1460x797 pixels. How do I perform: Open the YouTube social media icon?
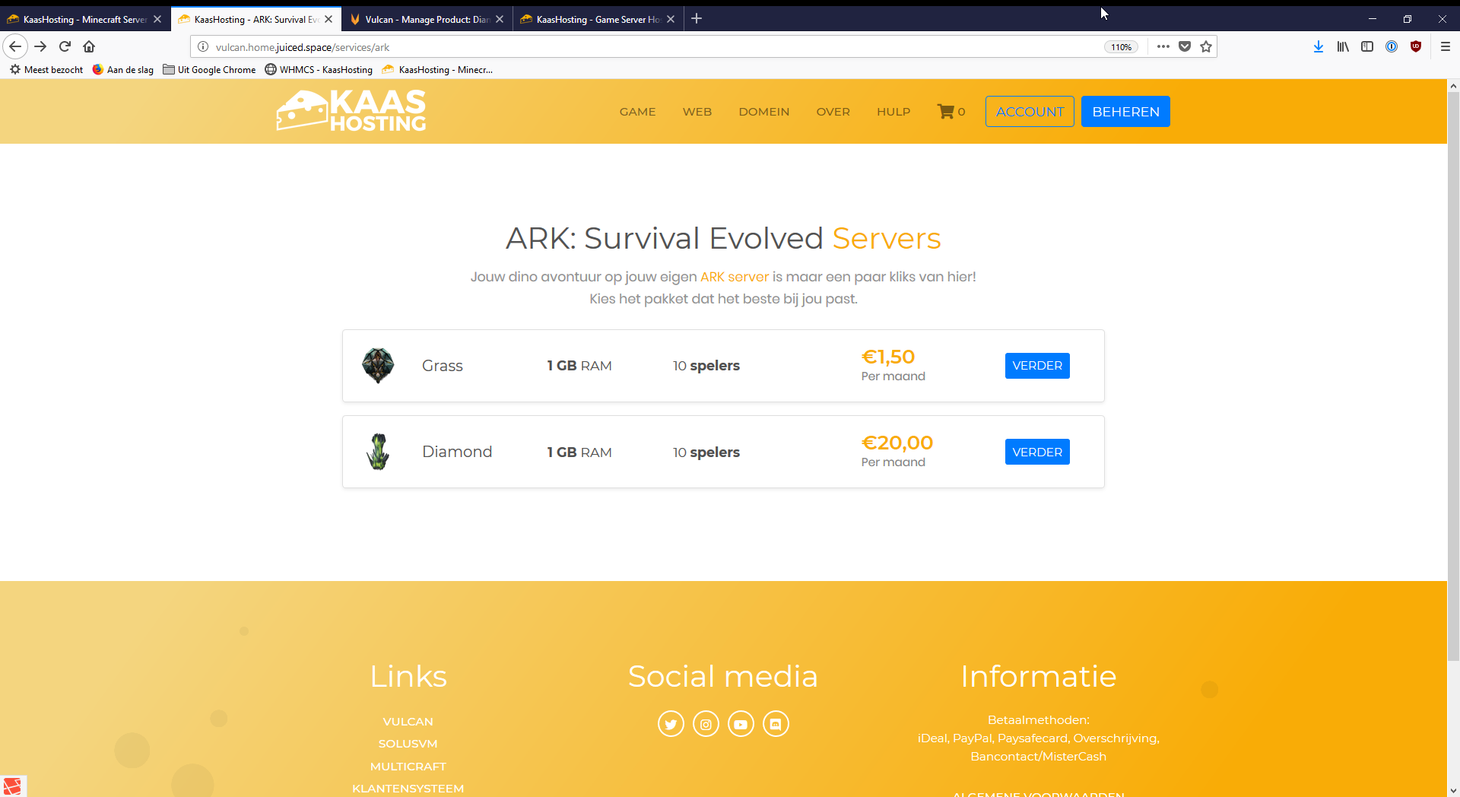[741, 724]
